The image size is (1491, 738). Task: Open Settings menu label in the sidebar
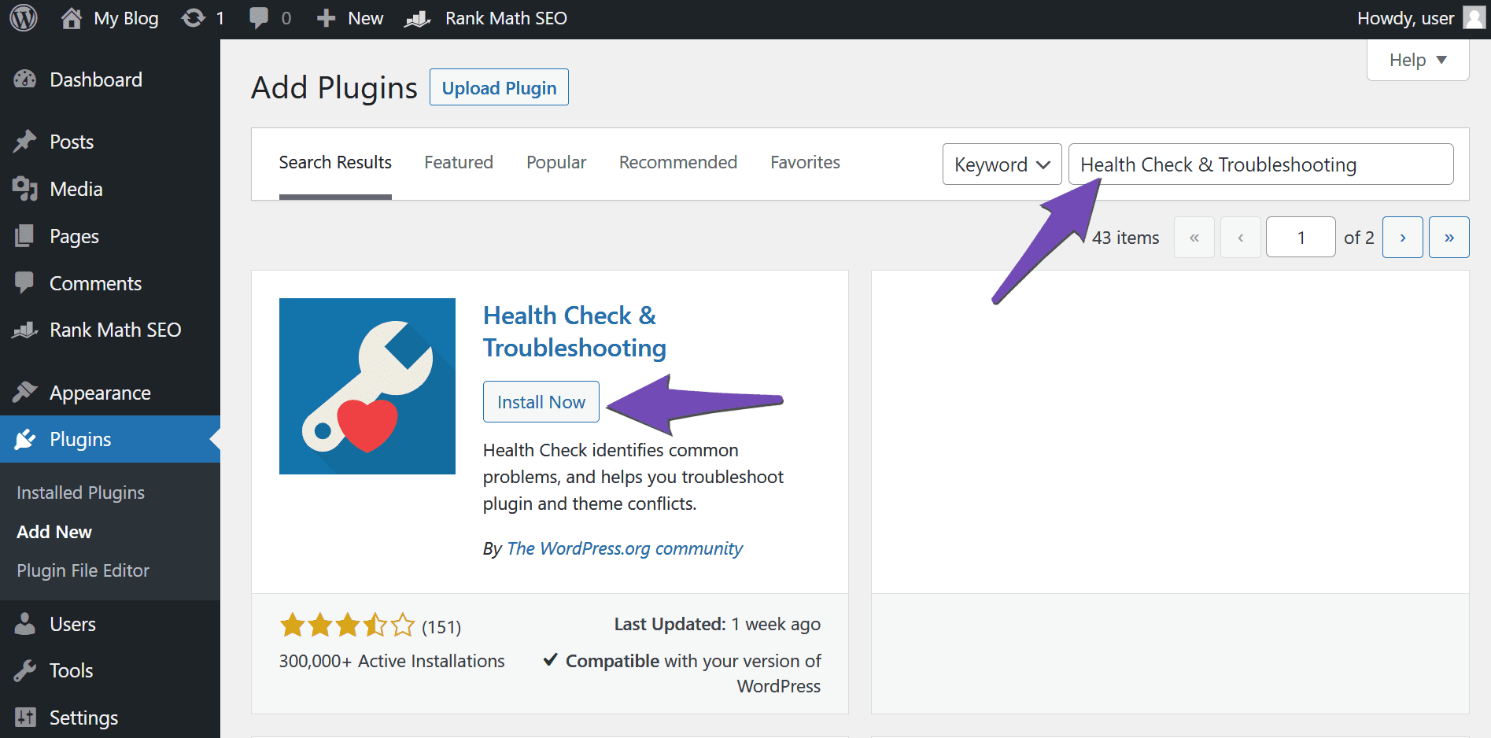(x=83, y=718)
